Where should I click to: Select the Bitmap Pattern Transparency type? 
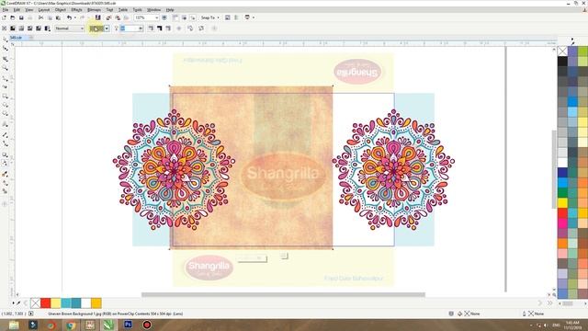click(39, 29)
